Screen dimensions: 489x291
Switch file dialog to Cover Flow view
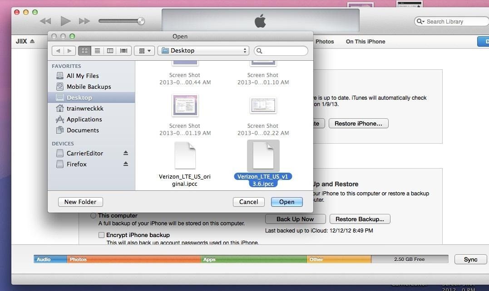123,51
